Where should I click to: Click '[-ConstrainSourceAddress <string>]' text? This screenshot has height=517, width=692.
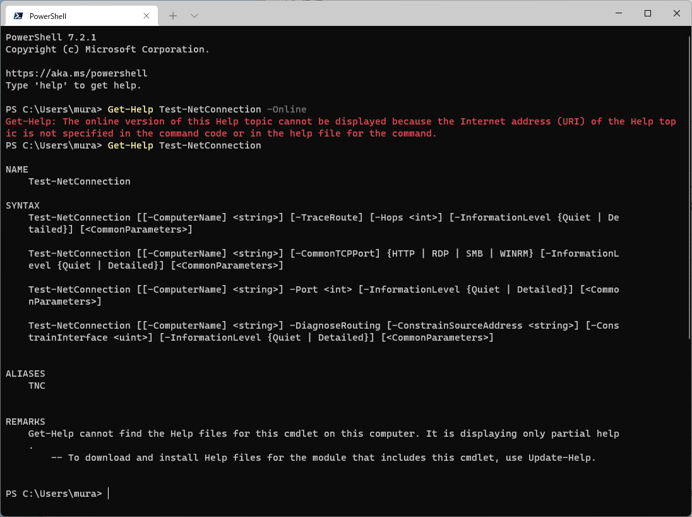[483, 325]
